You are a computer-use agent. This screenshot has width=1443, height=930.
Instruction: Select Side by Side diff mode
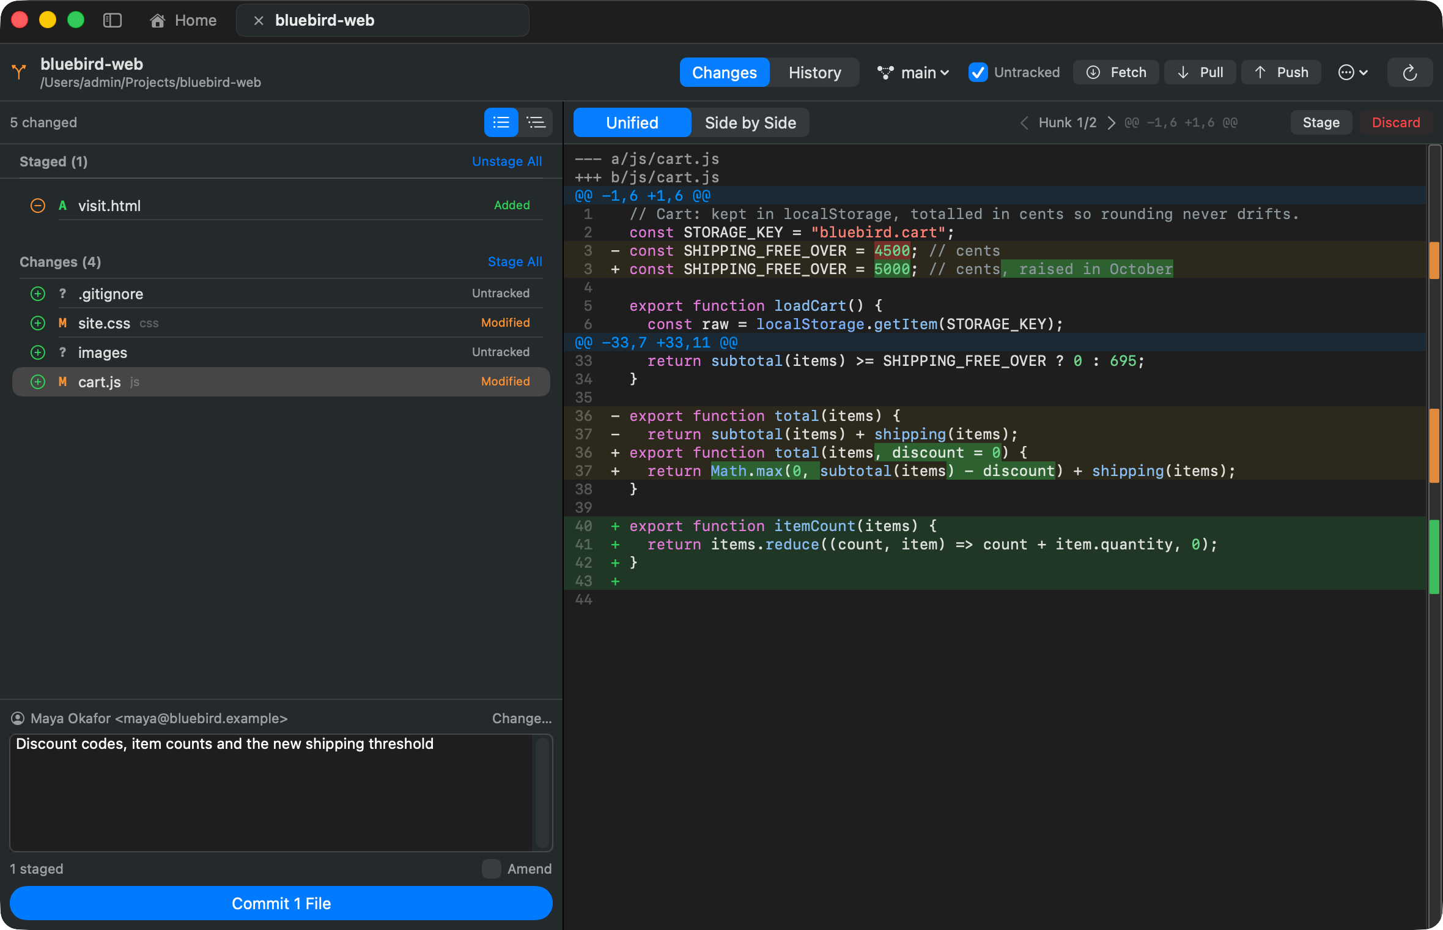click(x=750, y=122)
